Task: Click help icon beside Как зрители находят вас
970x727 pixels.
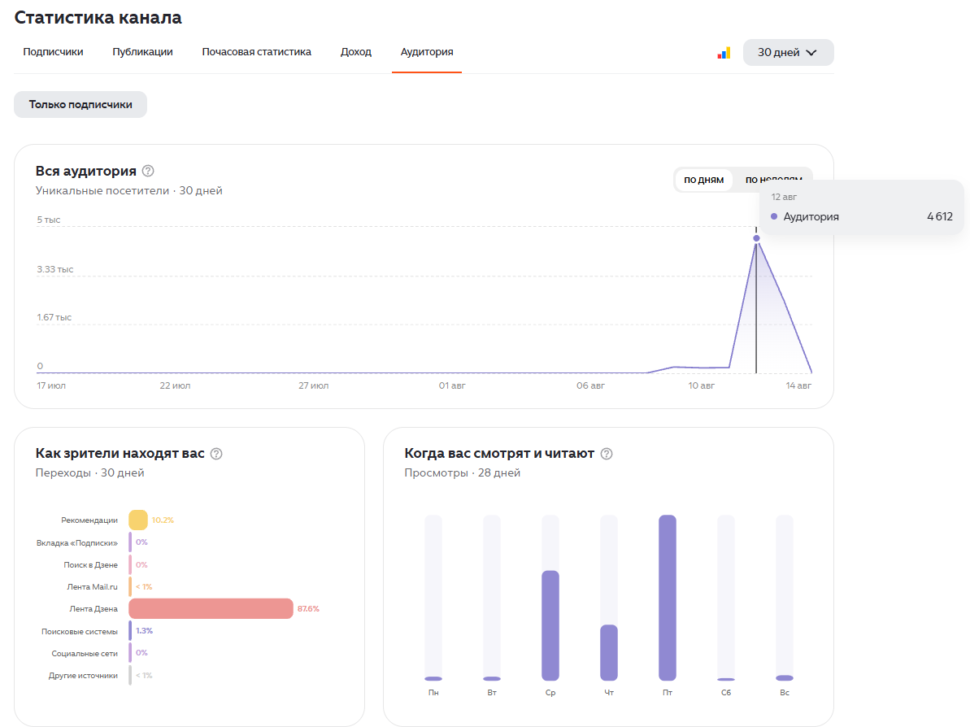Action: (x=216, y=454)
